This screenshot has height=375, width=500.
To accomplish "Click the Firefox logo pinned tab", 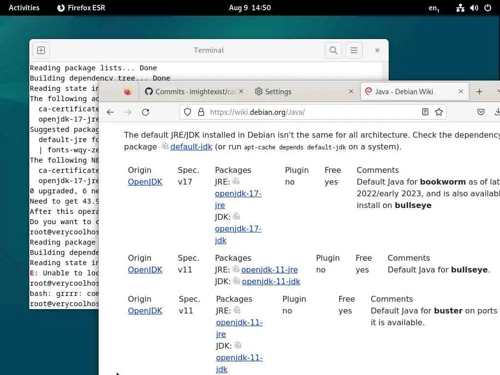I will tap(127, 92).
